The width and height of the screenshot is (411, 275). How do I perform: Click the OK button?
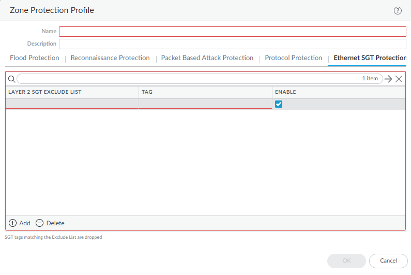coord(346,260)
